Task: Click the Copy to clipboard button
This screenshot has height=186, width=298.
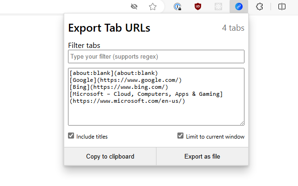Action: click(110, 157)
